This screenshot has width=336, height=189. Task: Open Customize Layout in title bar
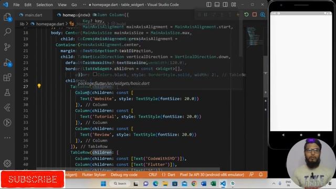pyautogui.click(x=234, y=5)
